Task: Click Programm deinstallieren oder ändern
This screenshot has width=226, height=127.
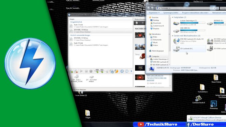Action: pos(195,13)
